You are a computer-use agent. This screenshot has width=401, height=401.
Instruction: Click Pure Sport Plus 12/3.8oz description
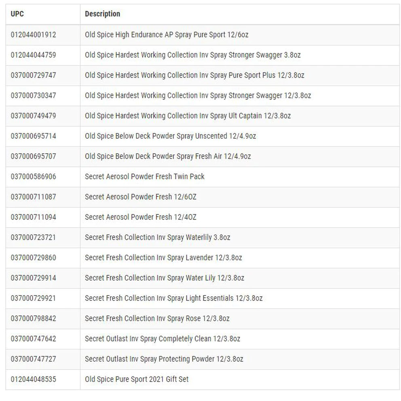194,75
